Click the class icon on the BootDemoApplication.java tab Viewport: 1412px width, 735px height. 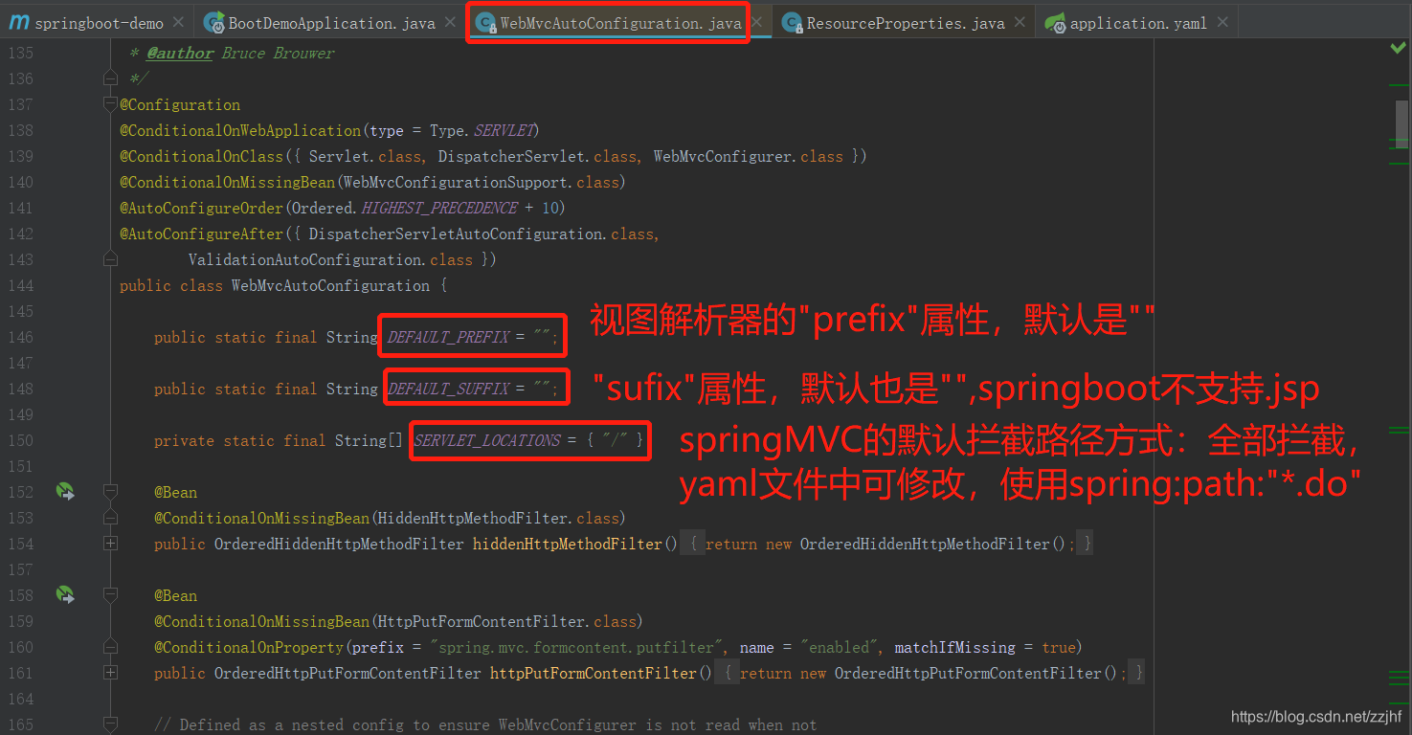pos(214,23)
